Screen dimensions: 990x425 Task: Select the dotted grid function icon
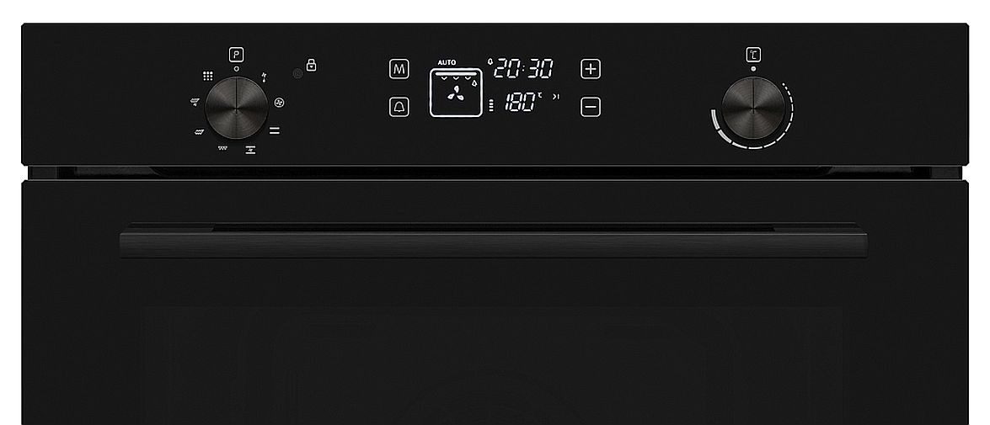pos(208,76)
